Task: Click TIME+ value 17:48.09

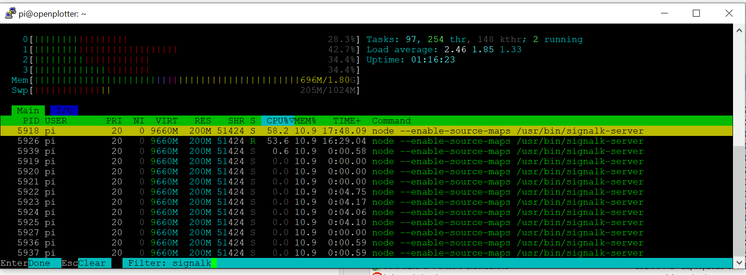Action: 344,131
